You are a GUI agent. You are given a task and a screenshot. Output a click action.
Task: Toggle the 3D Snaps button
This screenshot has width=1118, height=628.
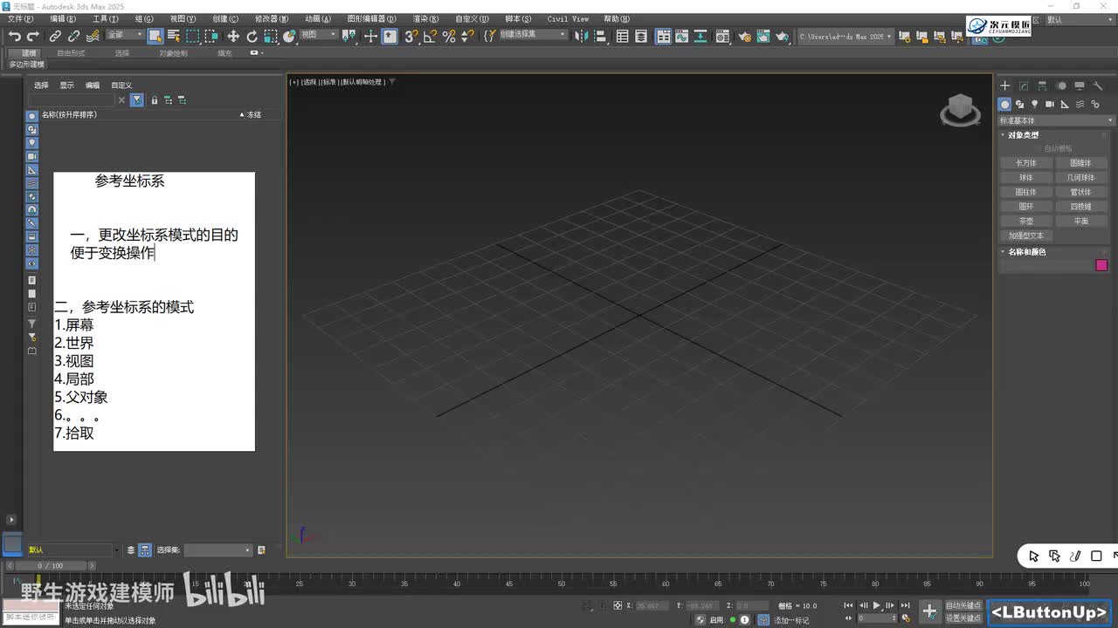click(x=411, y=36)
